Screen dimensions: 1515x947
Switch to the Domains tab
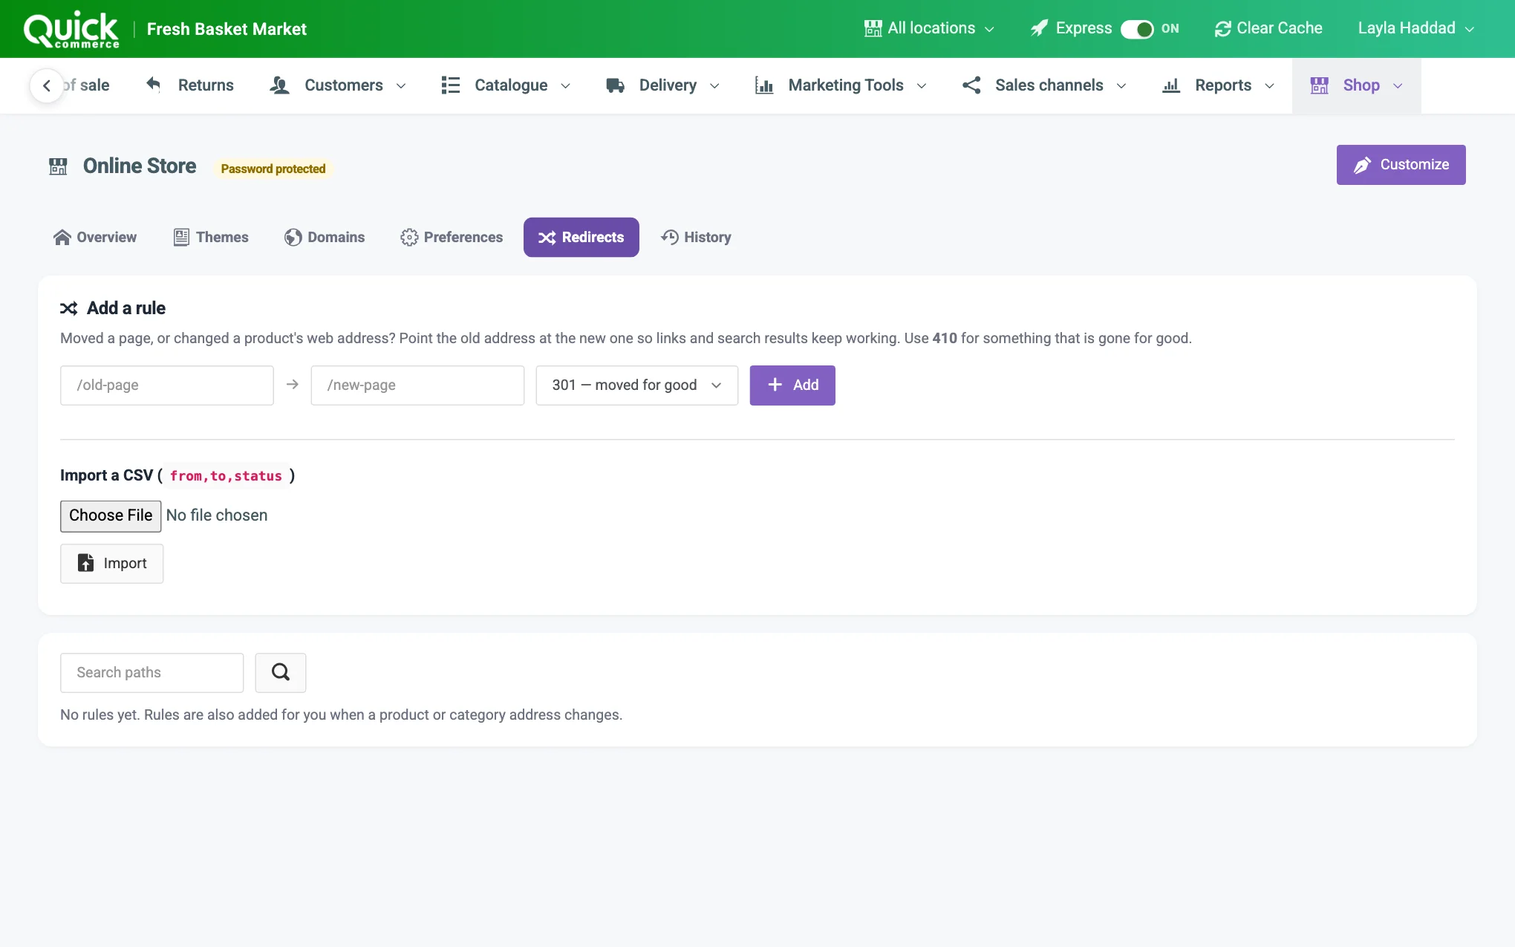point(325,237)
